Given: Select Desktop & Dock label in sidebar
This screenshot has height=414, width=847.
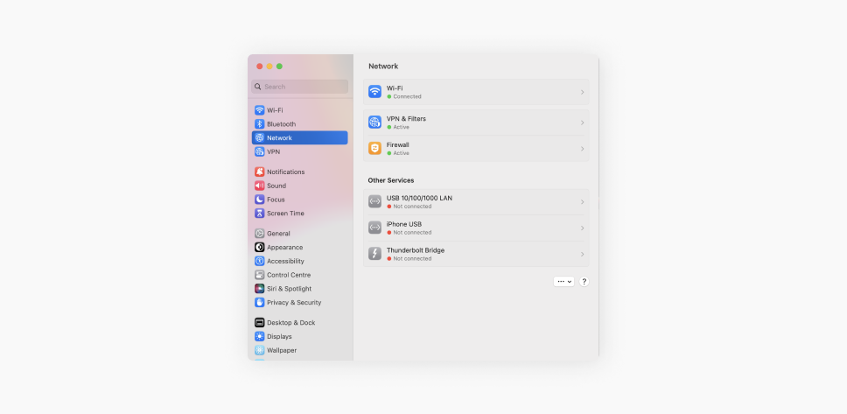Looking at the screenshot, I should tap(291, 323).
